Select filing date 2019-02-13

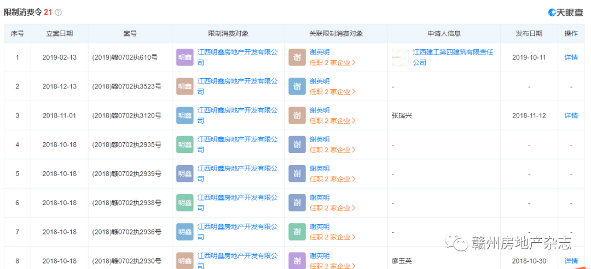tap(60, 57)
